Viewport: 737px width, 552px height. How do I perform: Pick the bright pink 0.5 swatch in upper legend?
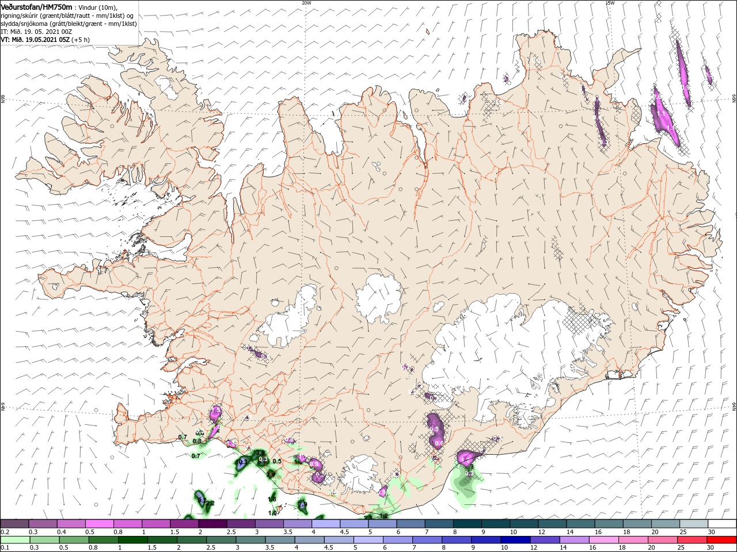click(x=98, y=523)
